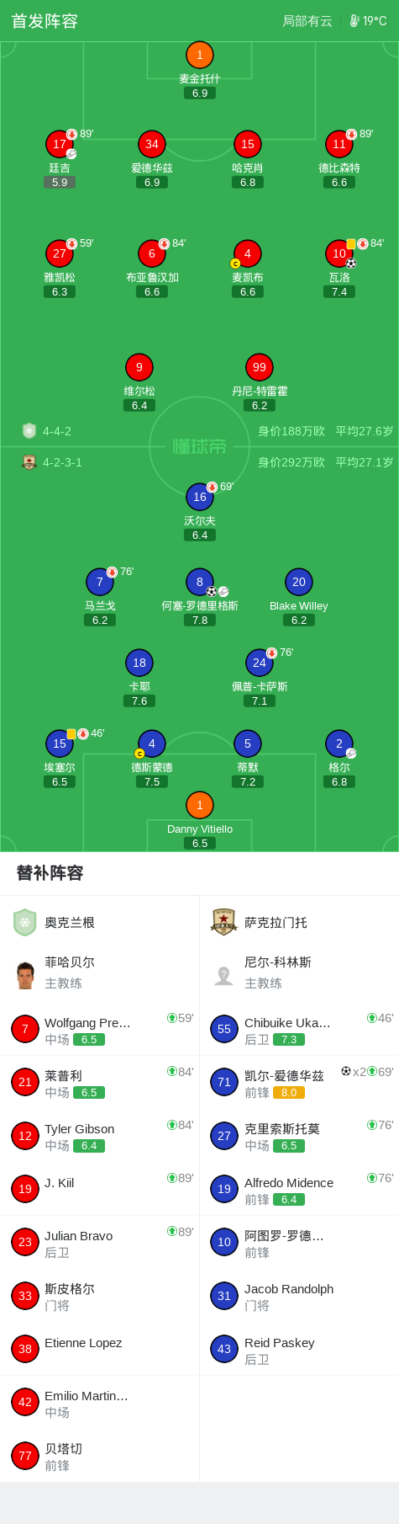
Task: Click the 萨克拉门托 team badge
Action: click(x=224, y=923)
